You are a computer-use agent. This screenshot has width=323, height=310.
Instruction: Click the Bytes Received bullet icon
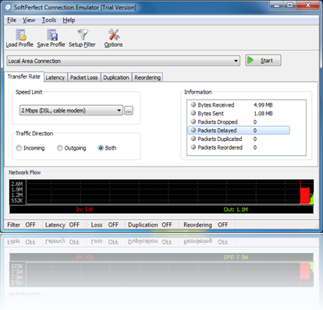tap(193, 104)
